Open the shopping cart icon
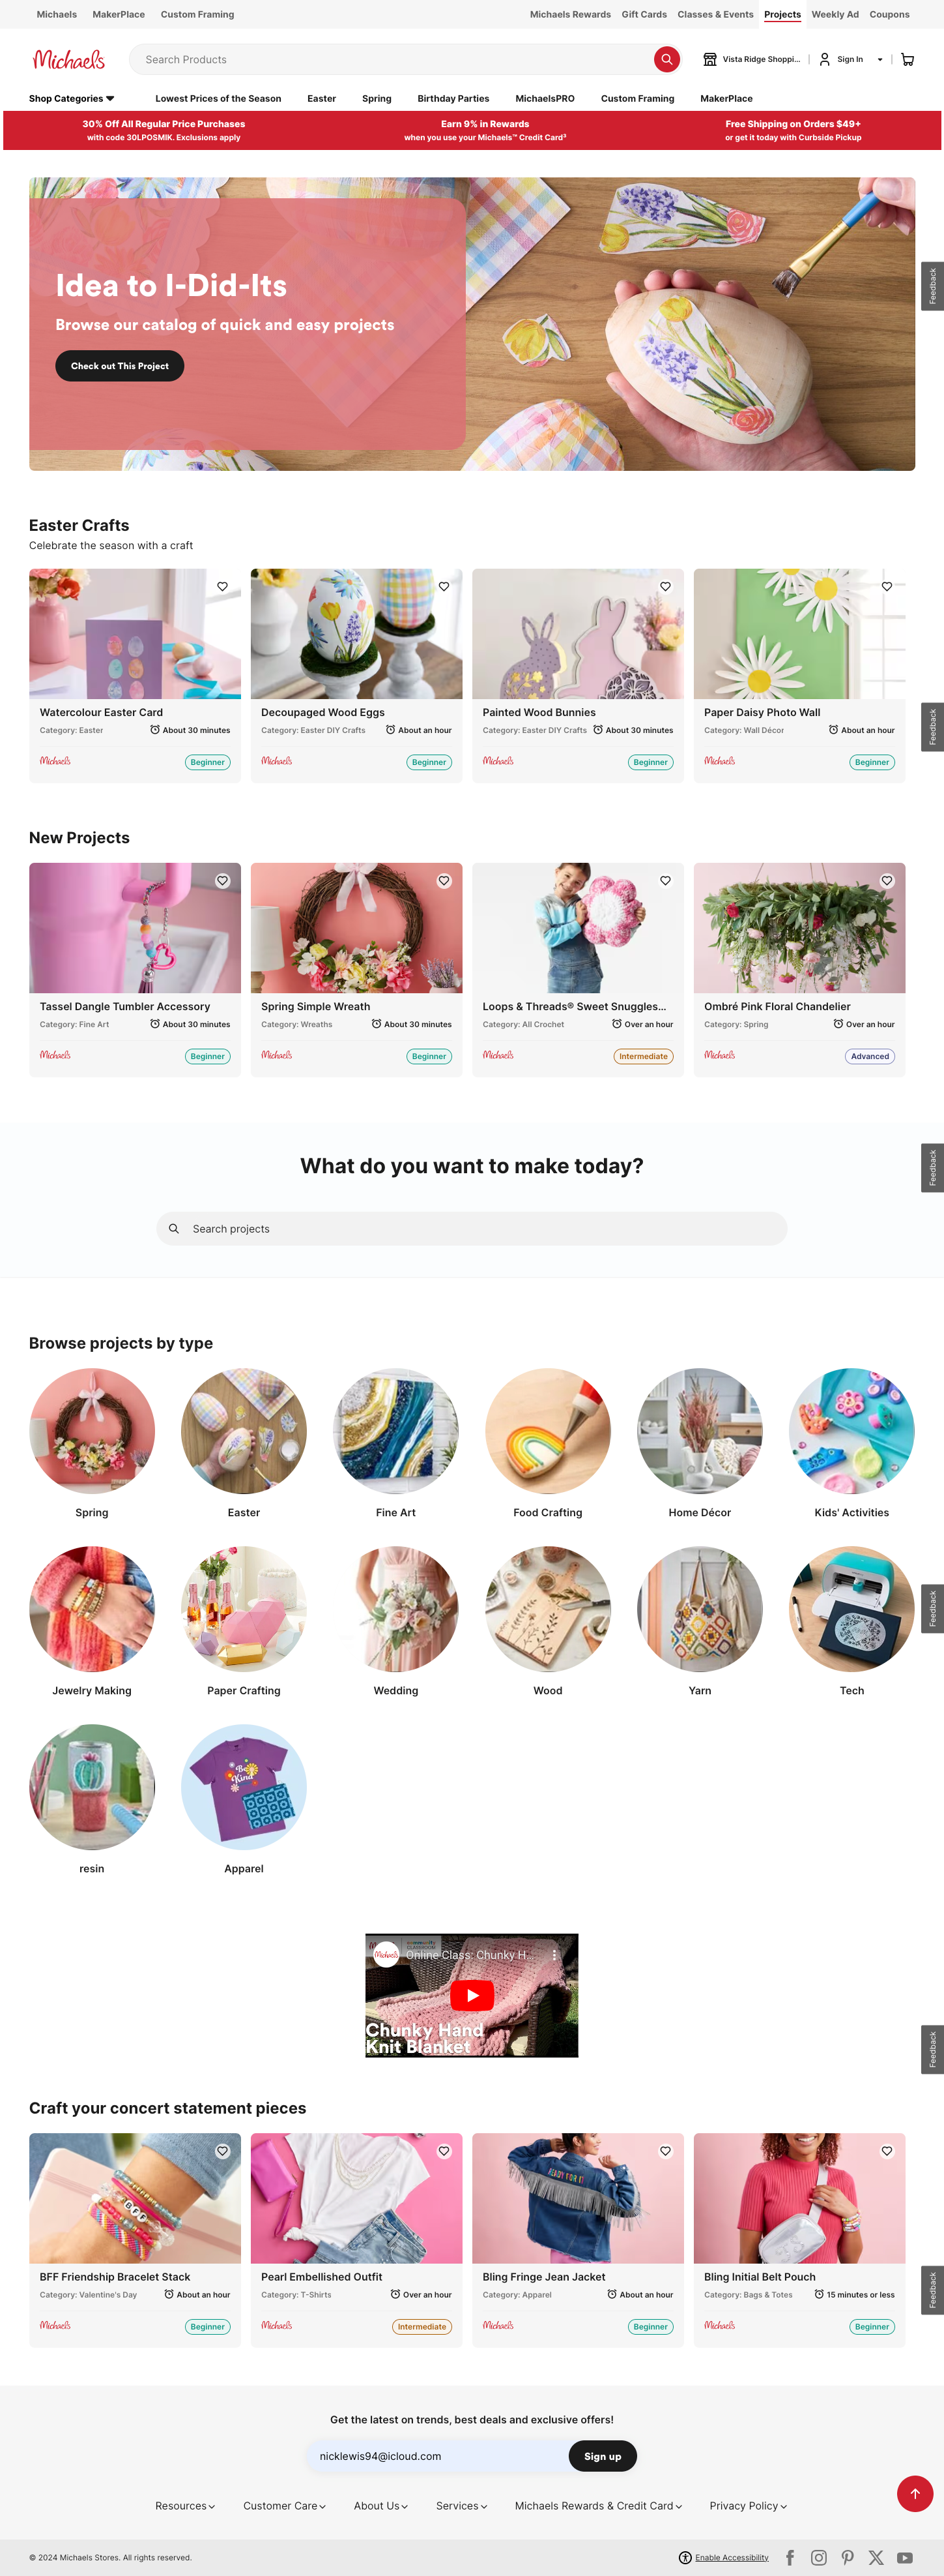 [x=907, y=59]
